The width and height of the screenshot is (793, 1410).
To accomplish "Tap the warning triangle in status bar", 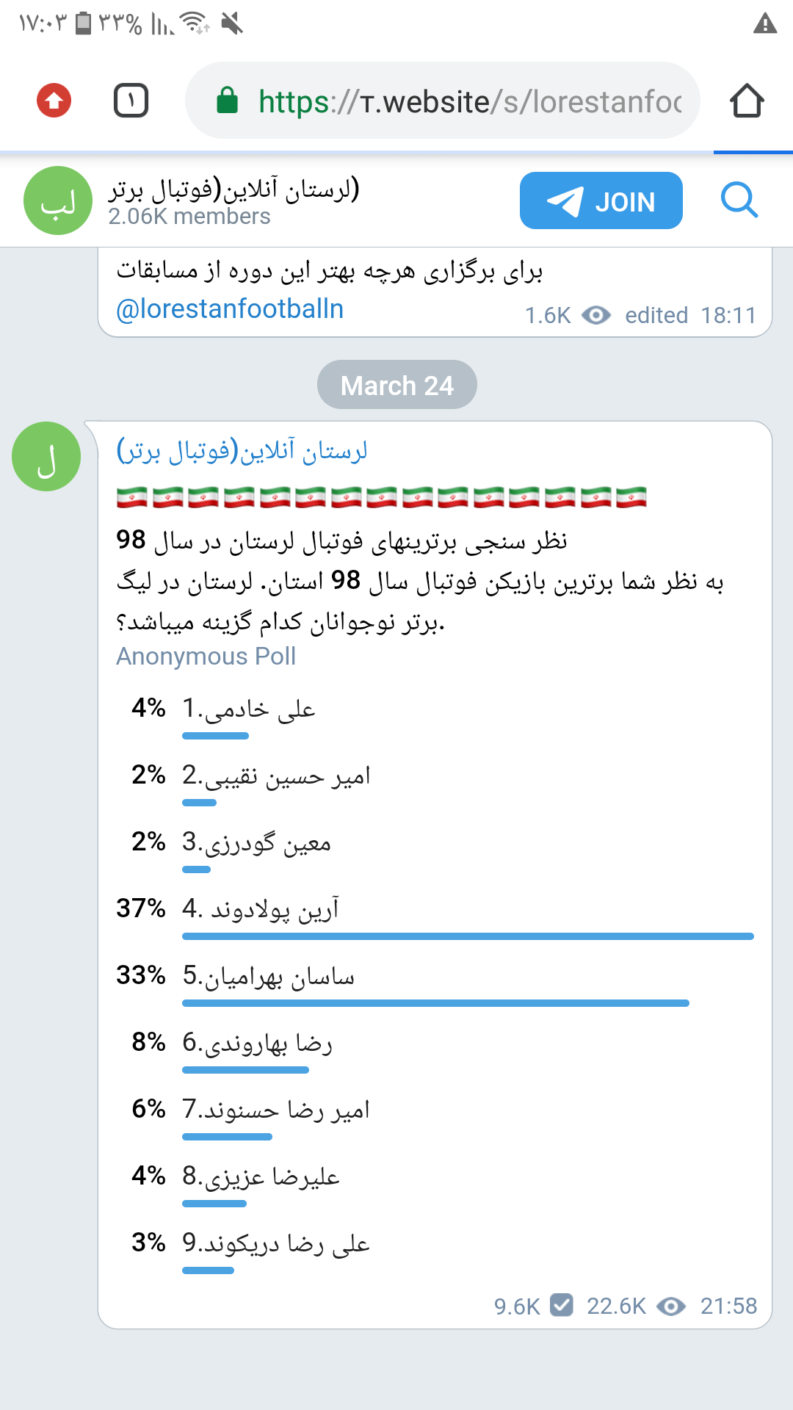I will [x=765, y=24].
